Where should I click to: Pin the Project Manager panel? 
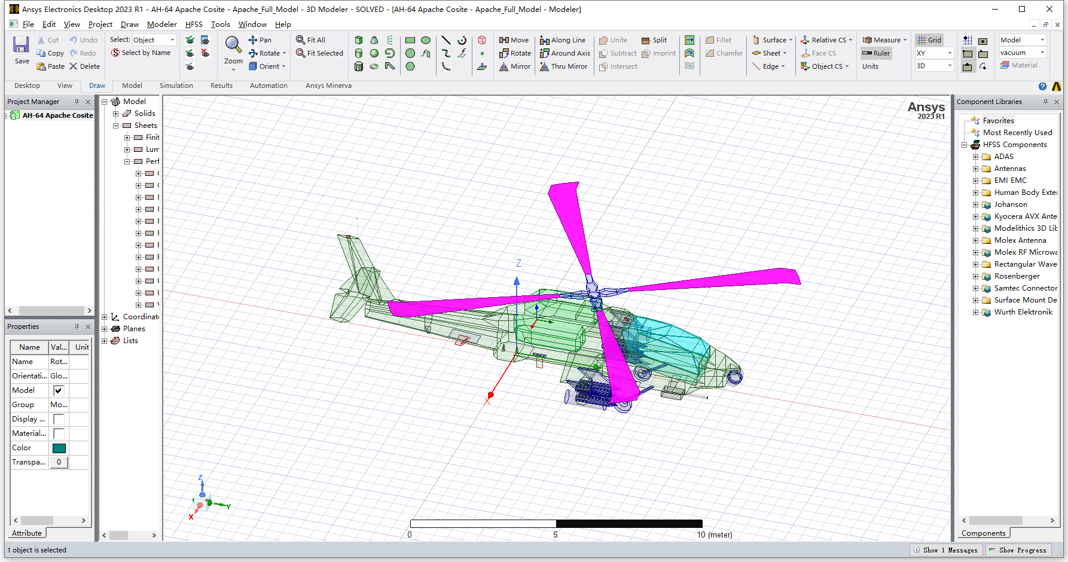pos(77,102)
